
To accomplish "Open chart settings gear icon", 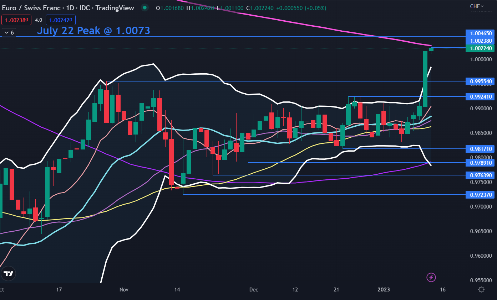I will (481, 290).
